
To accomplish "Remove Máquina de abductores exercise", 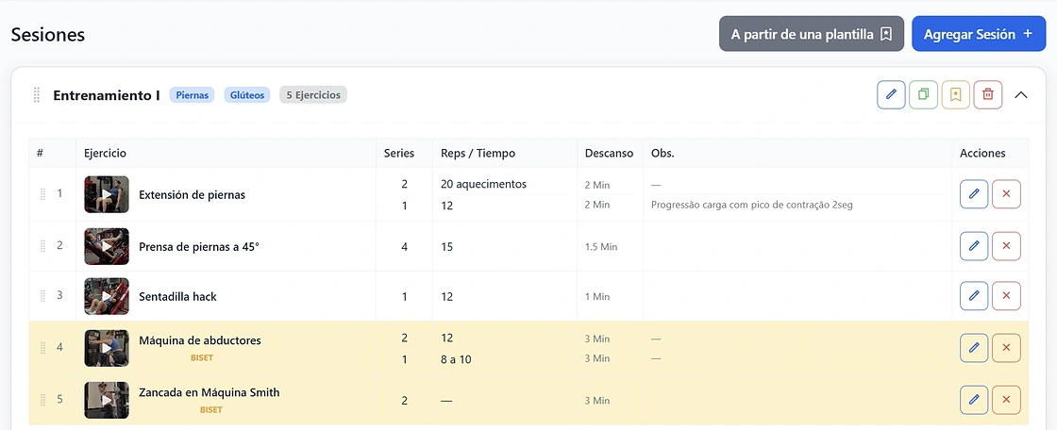I will [1006, 348].
